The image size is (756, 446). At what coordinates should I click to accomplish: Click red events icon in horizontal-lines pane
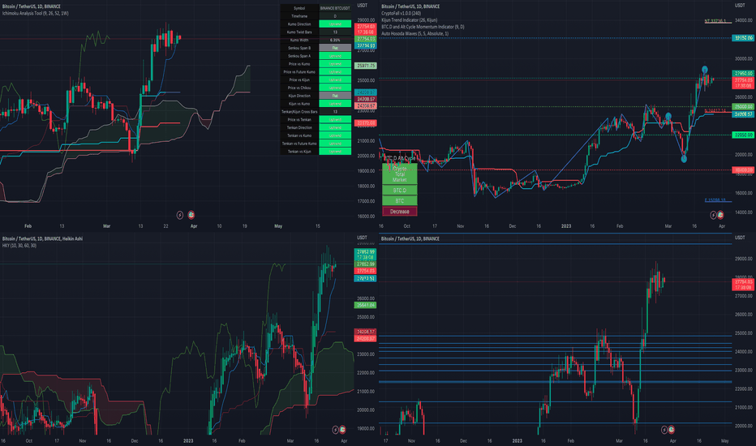pos(671,429)
